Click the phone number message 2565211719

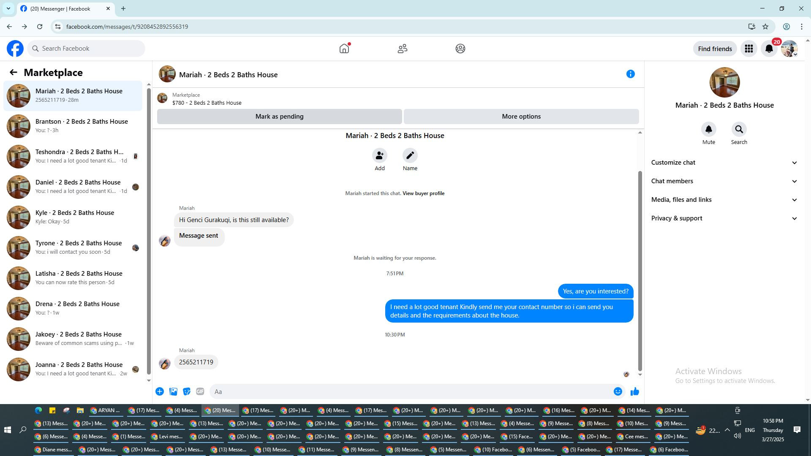(x=196, y=362)
